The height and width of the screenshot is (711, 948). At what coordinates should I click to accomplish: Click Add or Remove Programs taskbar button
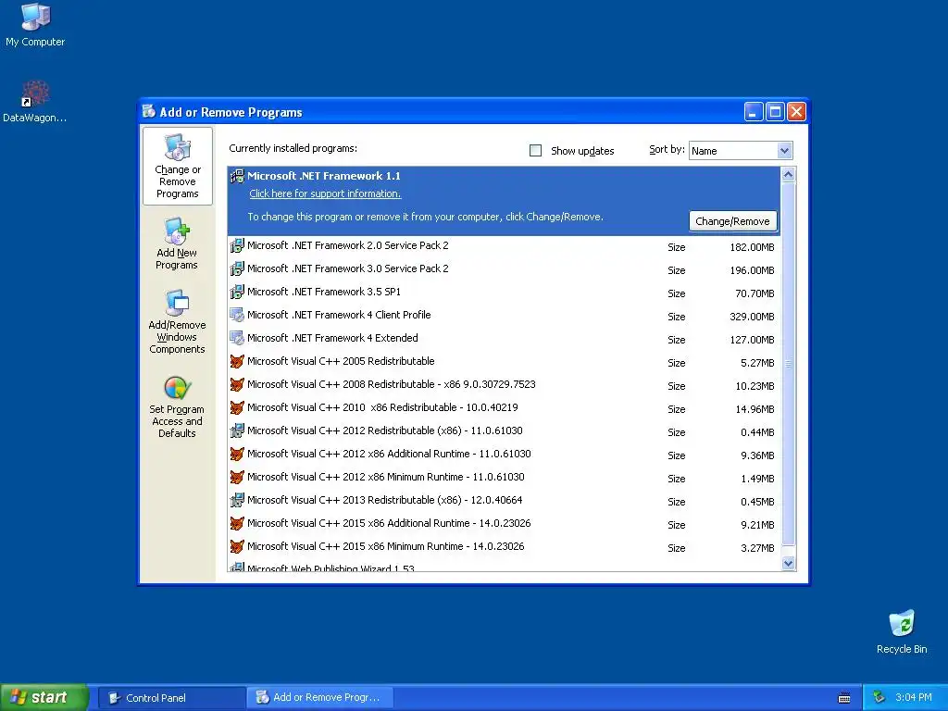pos(320,698)
